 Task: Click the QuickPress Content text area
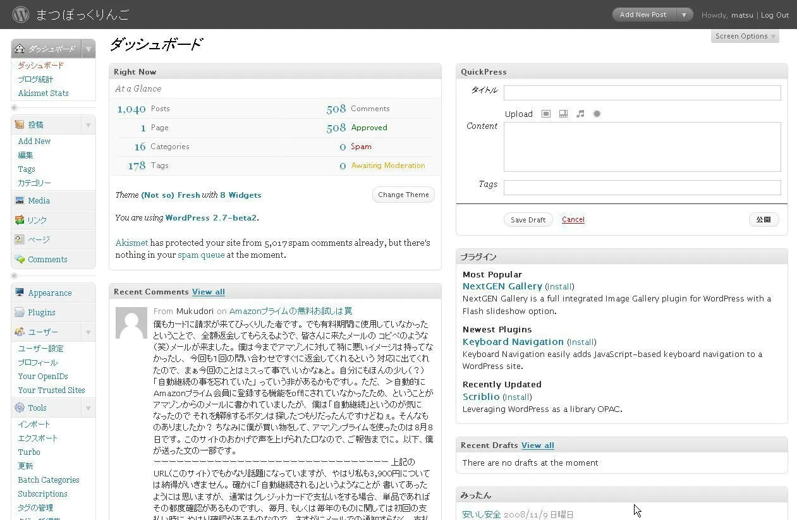[x=642, y=147]
